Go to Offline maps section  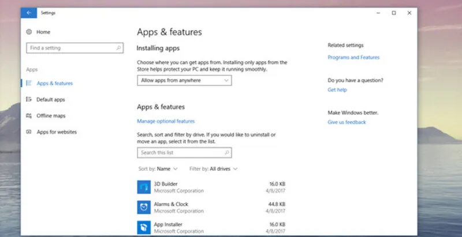coord(51,116)
